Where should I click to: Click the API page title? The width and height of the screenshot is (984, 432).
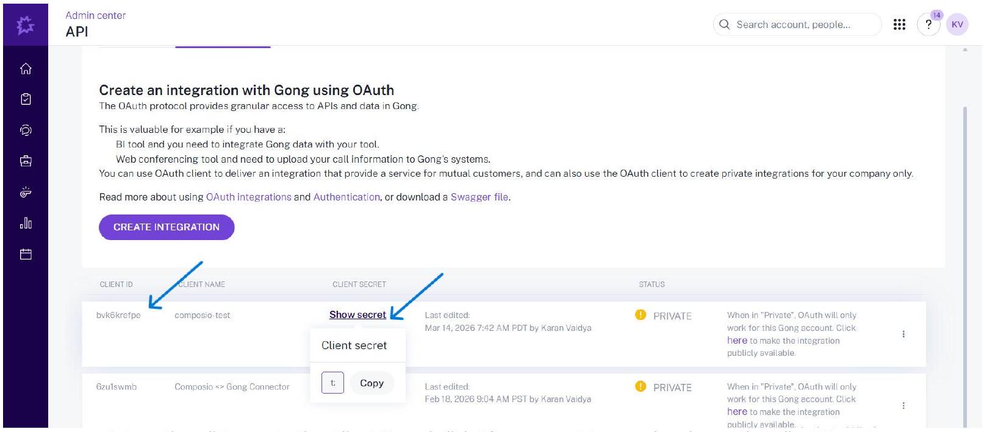pos(77,32)
